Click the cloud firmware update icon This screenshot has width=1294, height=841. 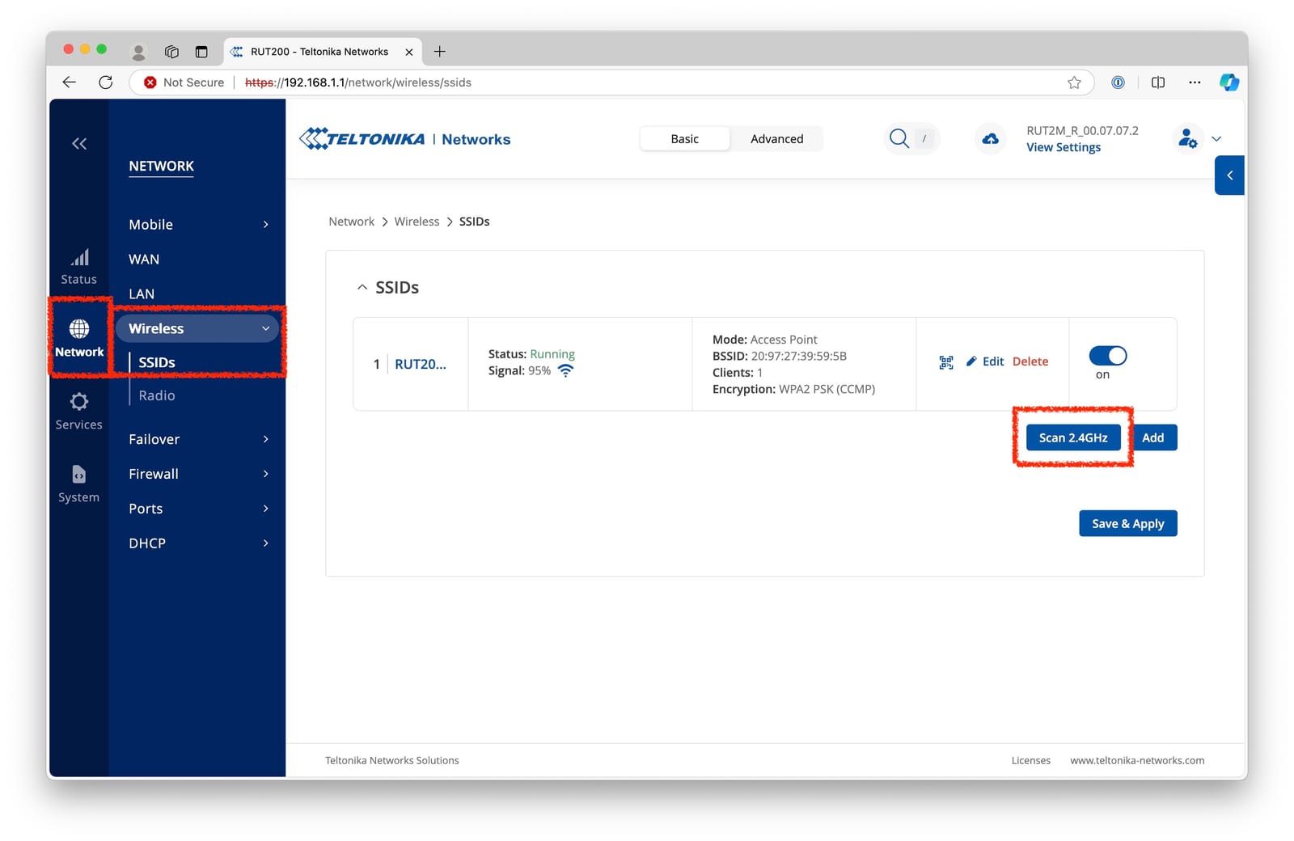coord(990,139)
